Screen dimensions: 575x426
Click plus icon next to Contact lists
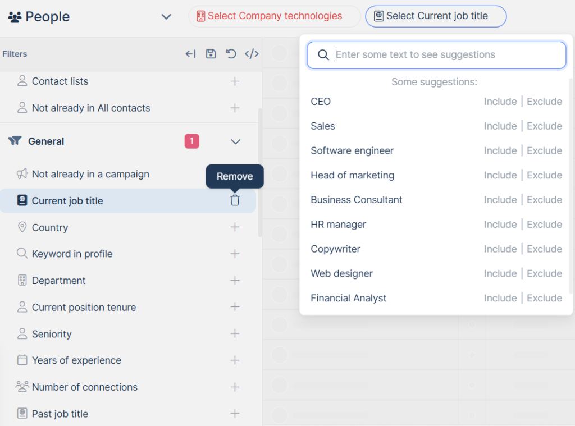[235, 81]
